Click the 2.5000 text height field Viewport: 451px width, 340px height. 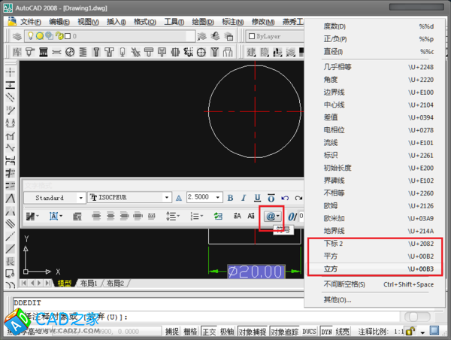pyautogui.click(x=201, y=198)
